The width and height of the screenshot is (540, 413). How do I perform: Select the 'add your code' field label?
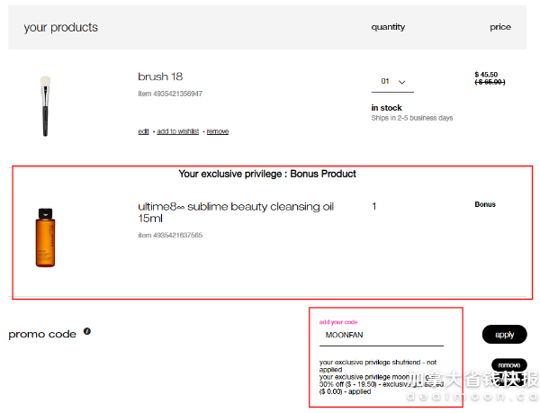[x=338, y=322]
